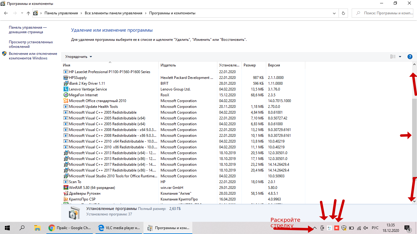Click publisher cell win.rar GmbH
The width and height of the screenshot is (417, 234).
pyautogui.click(x=172, y=188)
